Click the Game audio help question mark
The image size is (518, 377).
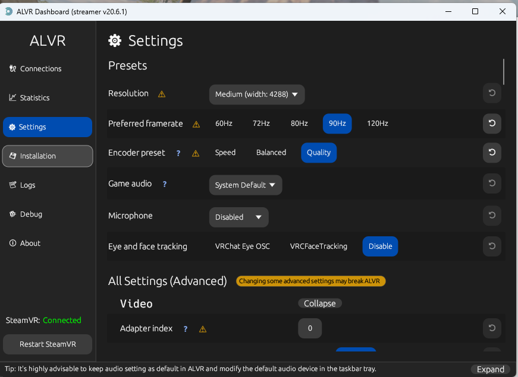pos(165,184)
